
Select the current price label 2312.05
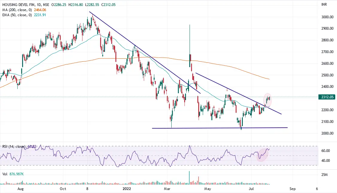[x=327, y=97]
